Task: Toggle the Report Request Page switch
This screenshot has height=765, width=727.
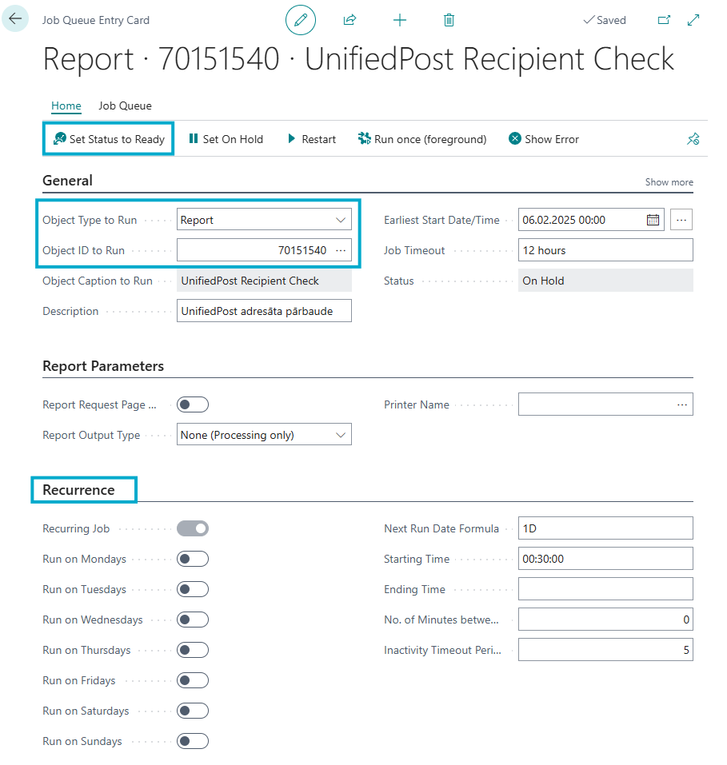Action: pyautogui.click(x=193, y=404)
